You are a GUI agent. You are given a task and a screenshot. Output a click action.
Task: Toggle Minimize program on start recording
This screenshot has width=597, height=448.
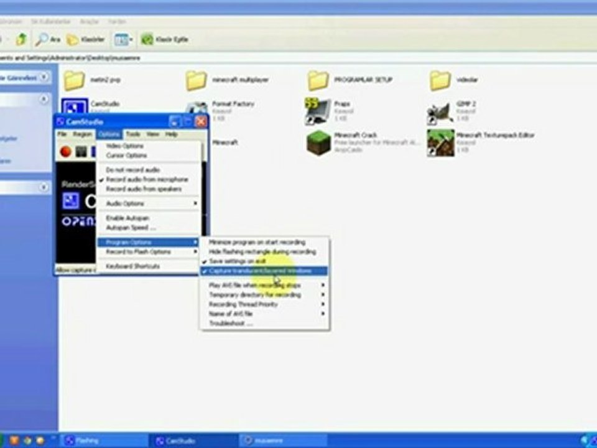coord(264,242)
